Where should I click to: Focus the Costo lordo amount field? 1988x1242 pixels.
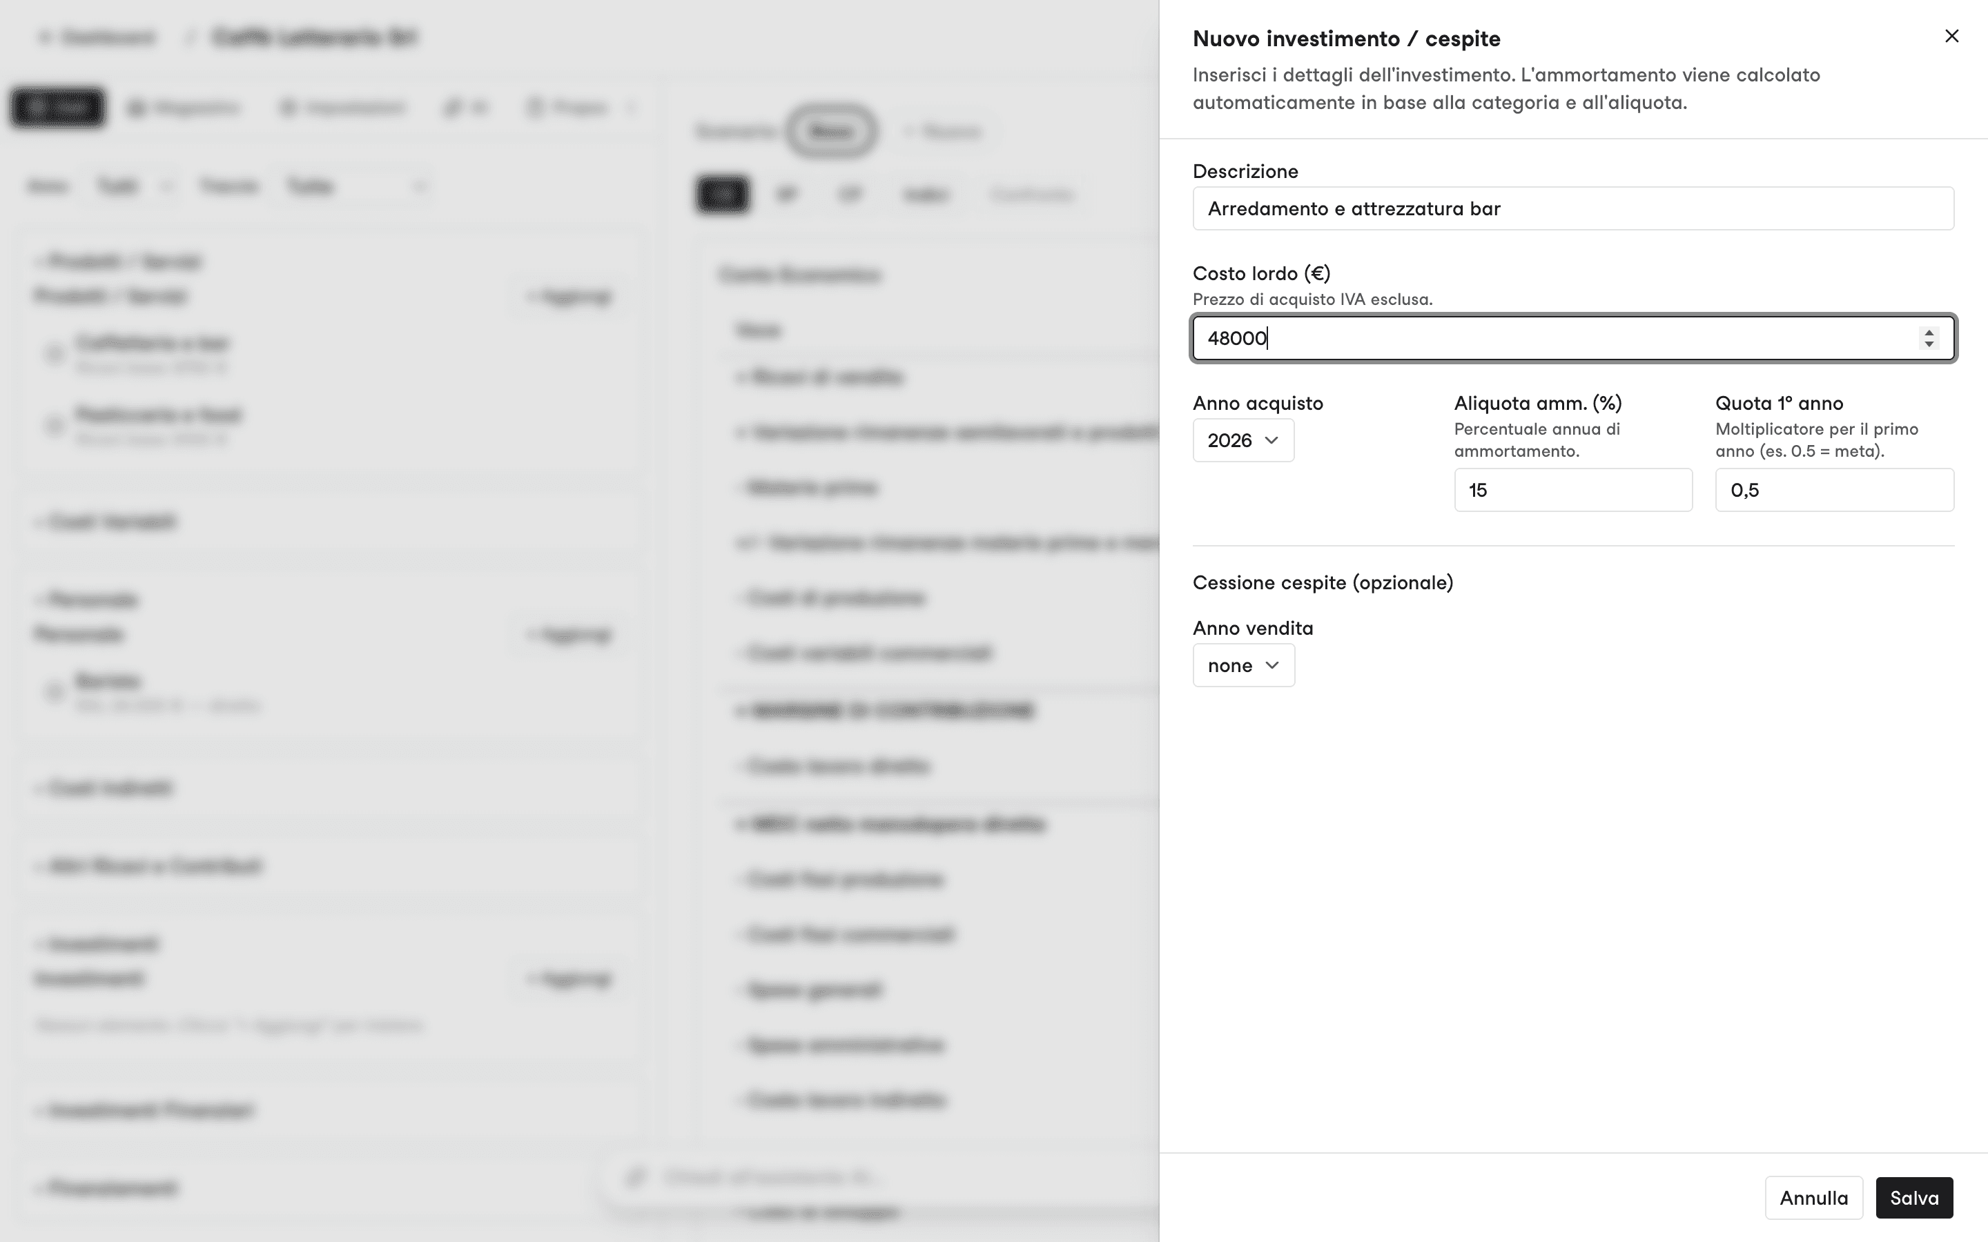(1573, 337)
